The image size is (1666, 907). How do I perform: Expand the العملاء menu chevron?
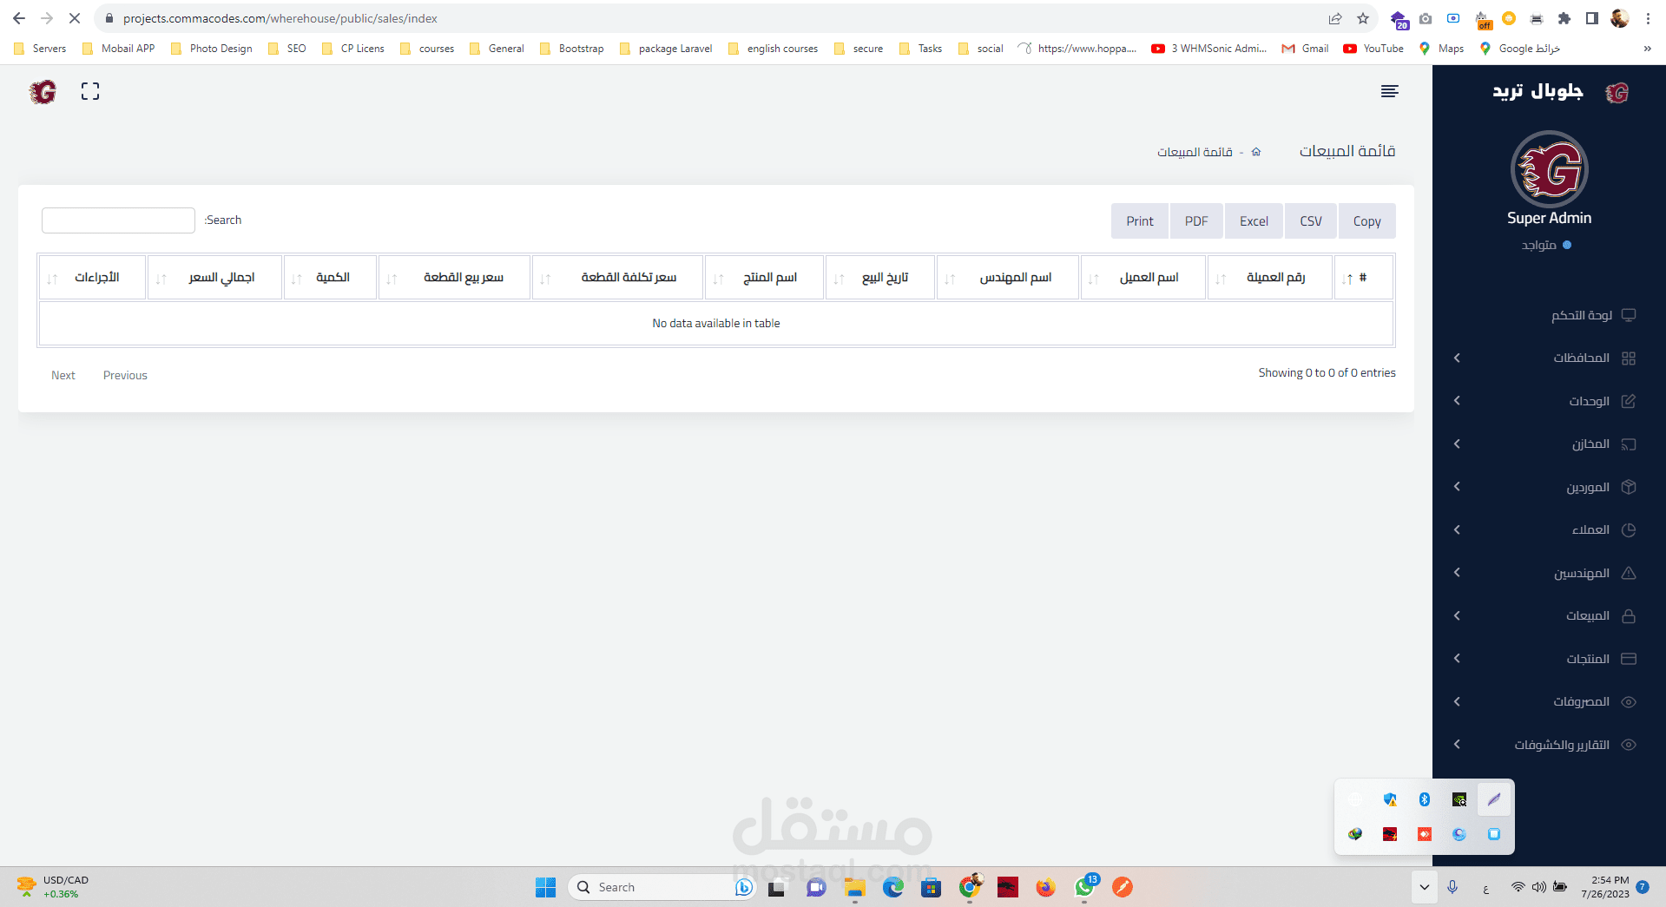(1457, 529)
